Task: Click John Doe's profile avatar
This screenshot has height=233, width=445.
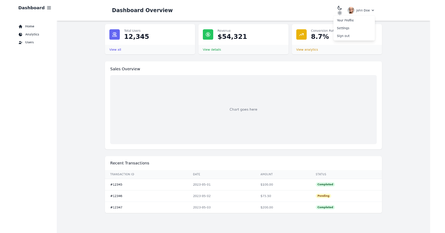Action: [350, 10]
